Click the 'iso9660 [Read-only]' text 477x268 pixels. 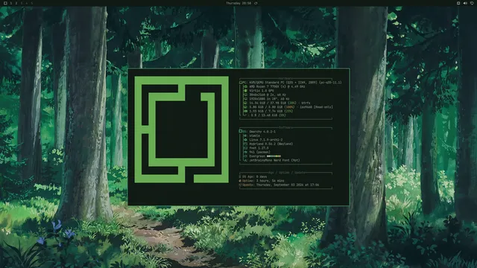[316, 107]
